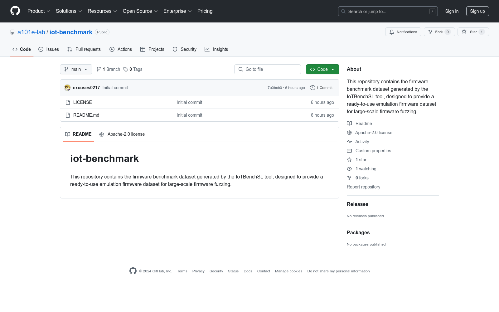This screenshot has width=499, height=312.
Task: Click the excuses0217 avatar icon
Action: (x=67, y=88)
